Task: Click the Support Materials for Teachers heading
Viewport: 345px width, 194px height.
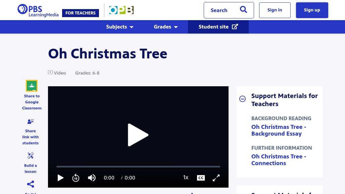Action: [285, 100]
